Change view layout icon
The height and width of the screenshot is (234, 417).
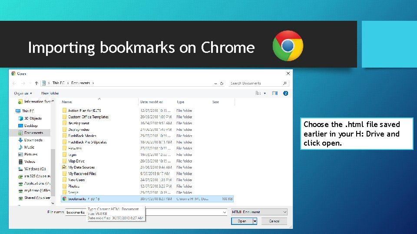click(258, 94)
